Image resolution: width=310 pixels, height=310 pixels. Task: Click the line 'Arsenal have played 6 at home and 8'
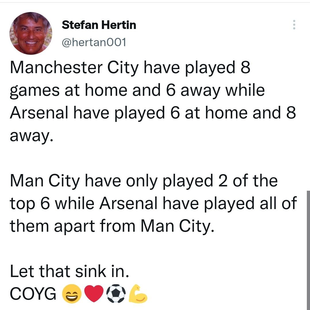[x=153, y=113]
